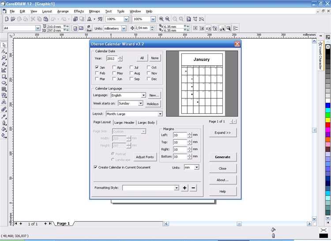The height and width of the screenshot is (241, 331).
Task: Open the calendar Language dropdown
Action: click(143, 95)
